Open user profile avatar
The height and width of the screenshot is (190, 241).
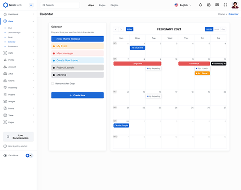tap(235, 5)
